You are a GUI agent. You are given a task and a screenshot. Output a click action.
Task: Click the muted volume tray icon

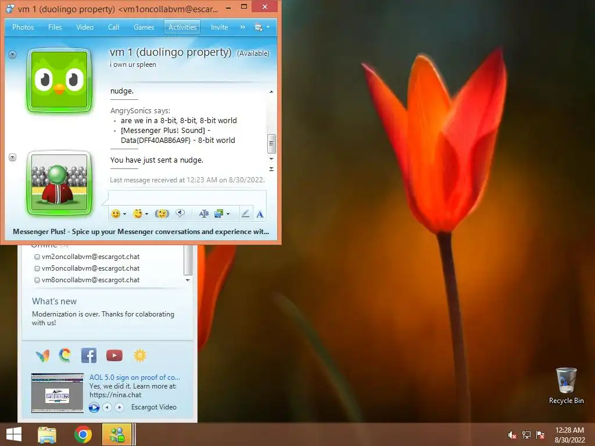[x=512, y=435]
